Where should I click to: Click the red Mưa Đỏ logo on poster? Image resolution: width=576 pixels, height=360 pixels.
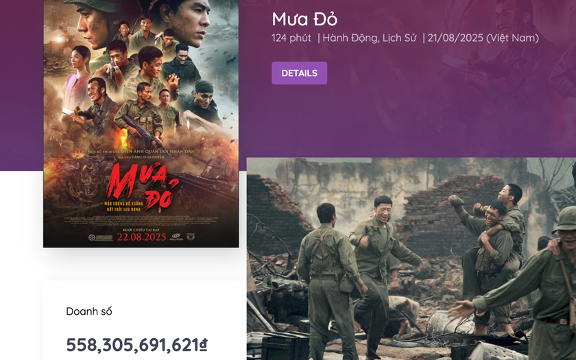point(142,187)
